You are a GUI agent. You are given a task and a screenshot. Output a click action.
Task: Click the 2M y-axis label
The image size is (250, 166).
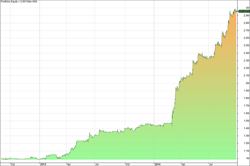(x=247, y=83)
